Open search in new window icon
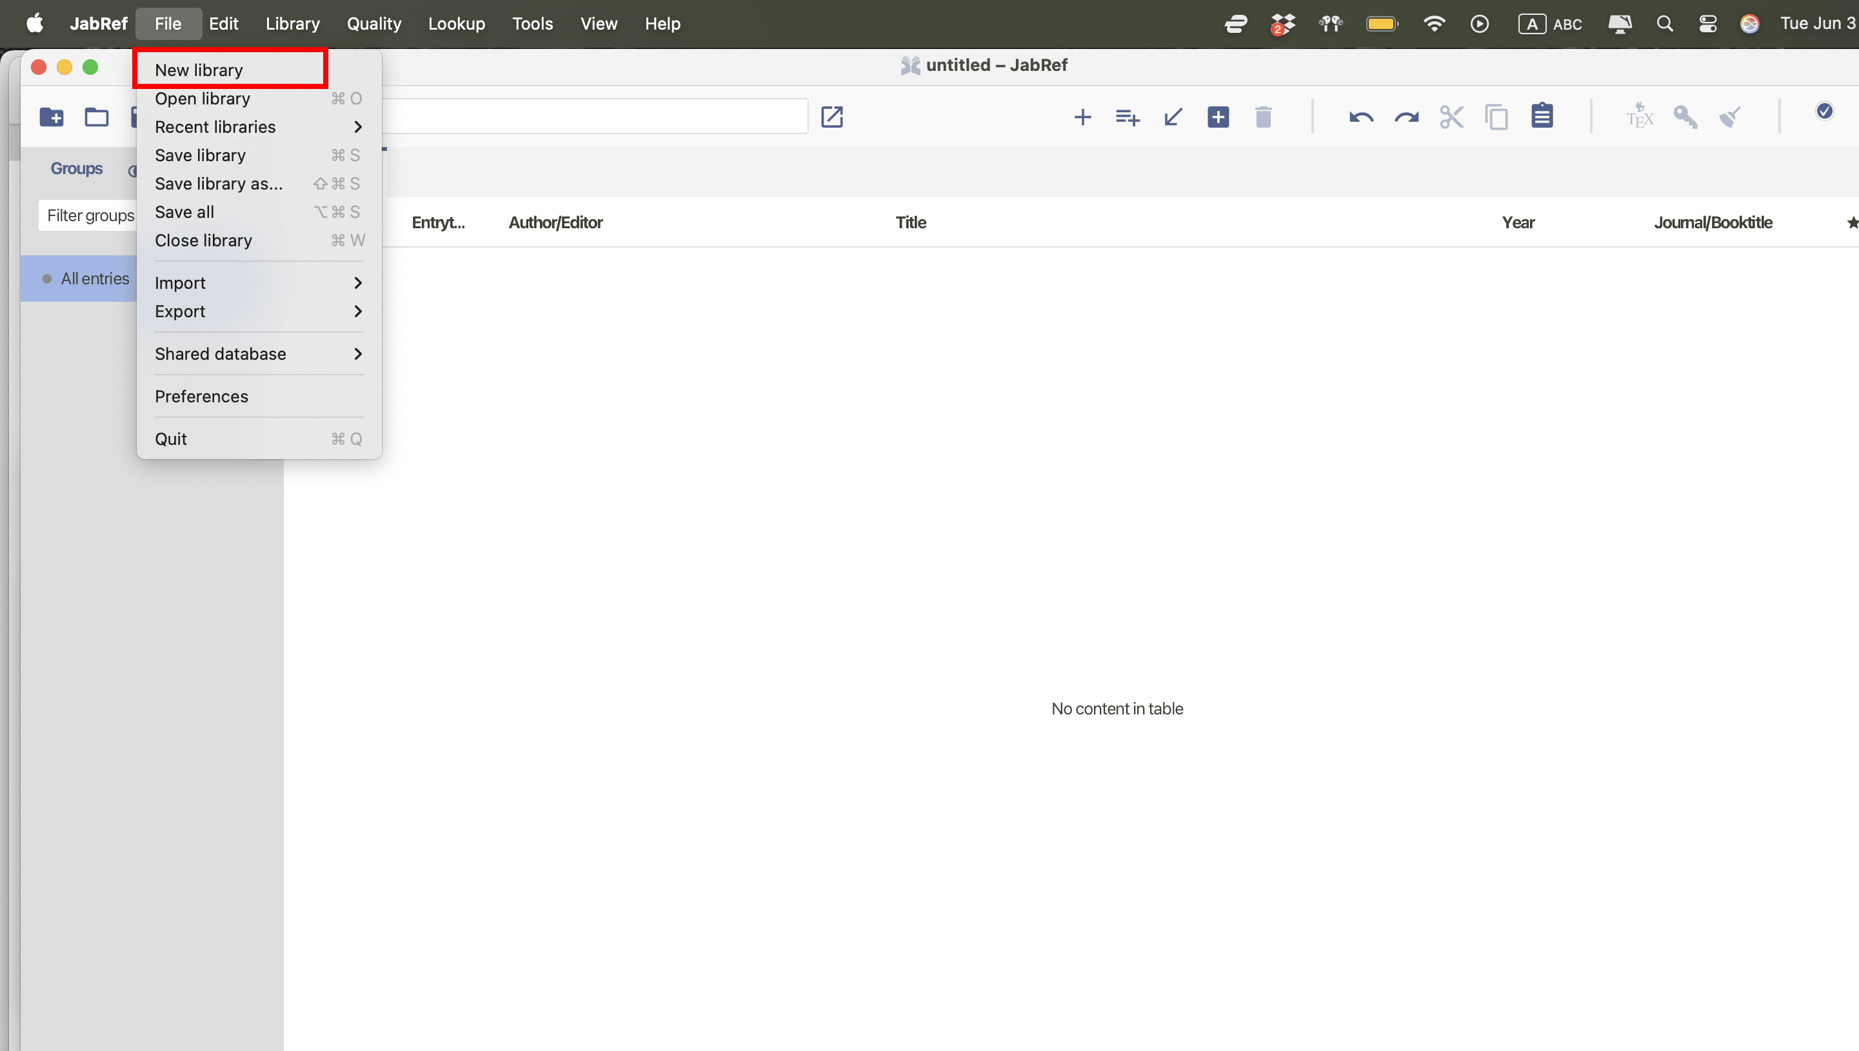 831,117
